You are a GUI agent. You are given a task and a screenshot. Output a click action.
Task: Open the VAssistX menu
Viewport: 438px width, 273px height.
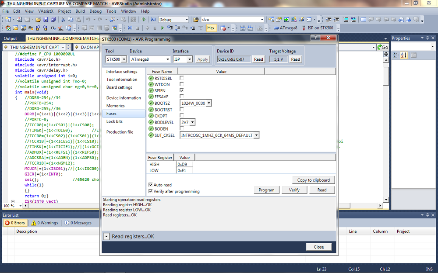click(46, 11)
